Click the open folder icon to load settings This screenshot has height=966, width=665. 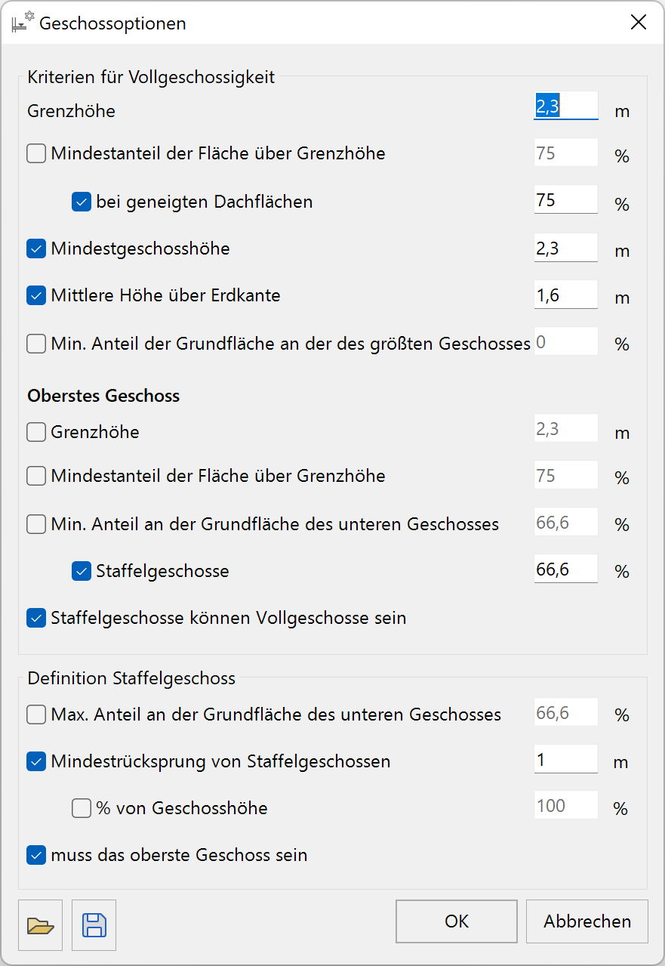(x=41, y=925)
